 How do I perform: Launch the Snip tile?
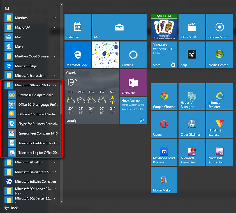click(x=192, y=55)
